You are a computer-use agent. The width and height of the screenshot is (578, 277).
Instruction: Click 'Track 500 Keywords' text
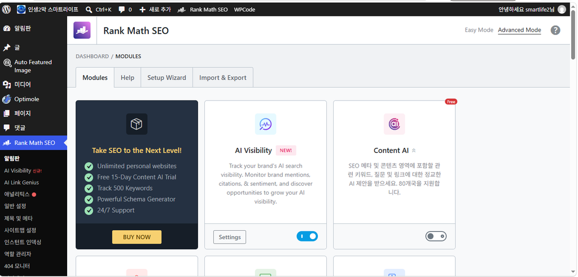(x=125, y=188)
